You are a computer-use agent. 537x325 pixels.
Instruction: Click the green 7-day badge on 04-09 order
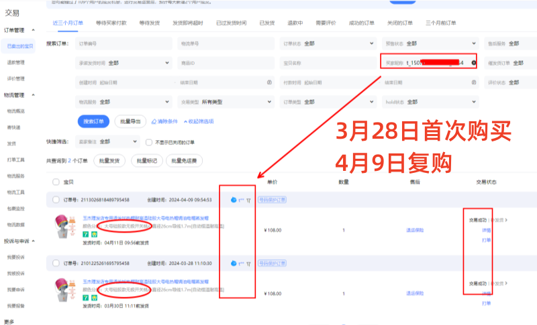(86, 235)
